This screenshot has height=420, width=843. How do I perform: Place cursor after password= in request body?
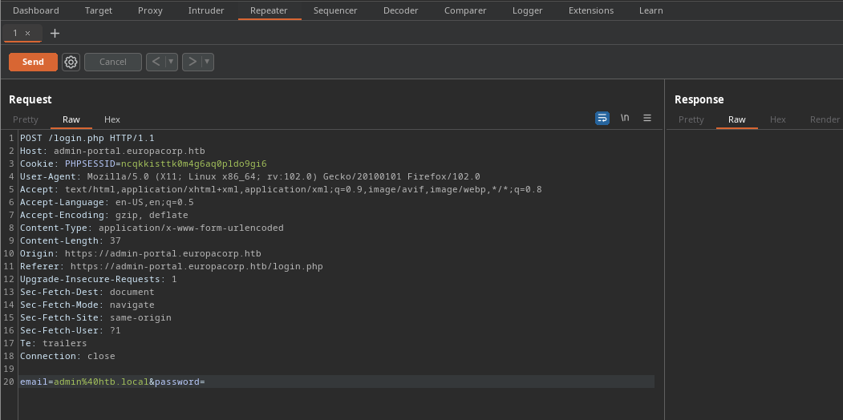coord(206,382)
